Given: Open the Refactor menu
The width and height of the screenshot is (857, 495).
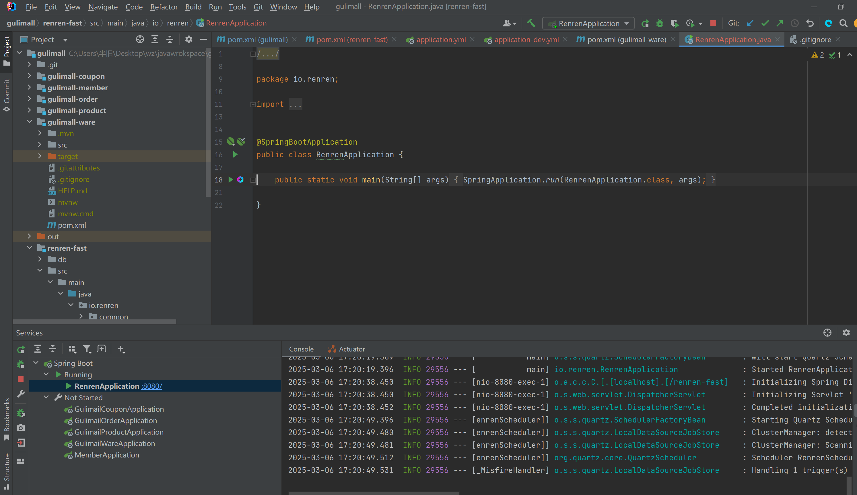Looking at the screenshot, I should point(164,7).
